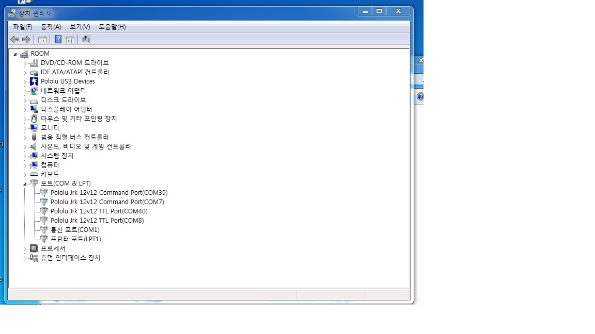The height and width of the screenshot is (334, 595).
Task: Select Pololu Jrk 12v12 TTL Port(COM40)
Action: (99, 211)
